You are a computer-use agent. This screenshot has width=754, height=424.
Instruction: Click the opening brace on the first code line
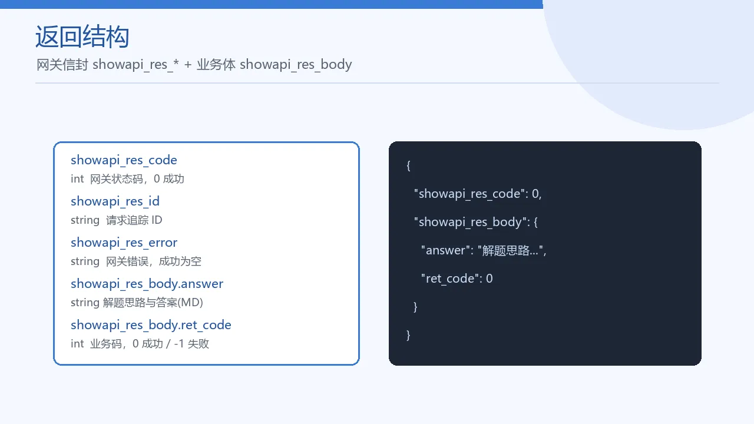tap(408, 165)
